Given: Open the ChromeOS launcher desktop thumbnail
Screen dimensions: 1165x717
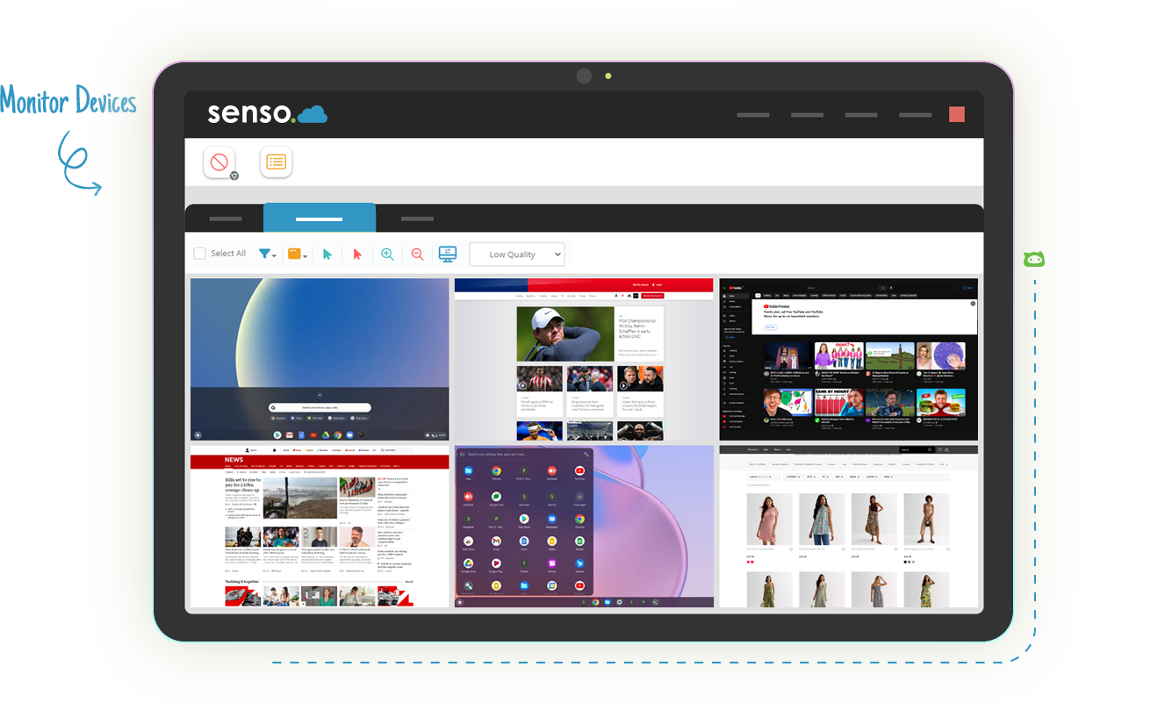Looking at the screenshot, I should point(583,527).
